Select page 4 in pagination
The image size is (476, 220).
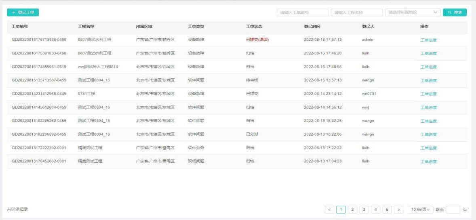(x=375, y=209)
